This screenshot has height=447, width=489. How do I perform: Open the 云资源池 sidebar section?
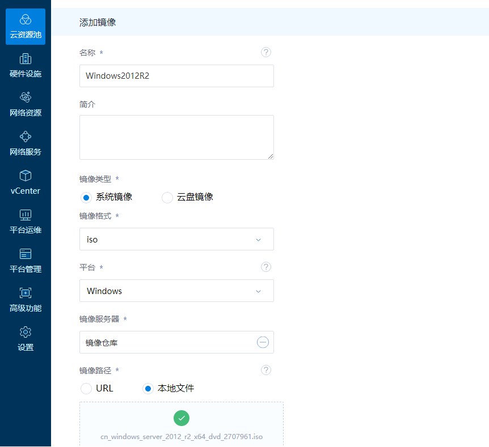point(26,27)
